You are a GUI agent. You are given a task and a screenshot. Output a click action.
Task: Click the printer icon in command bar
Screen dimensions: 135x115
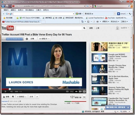coord(97,22)
